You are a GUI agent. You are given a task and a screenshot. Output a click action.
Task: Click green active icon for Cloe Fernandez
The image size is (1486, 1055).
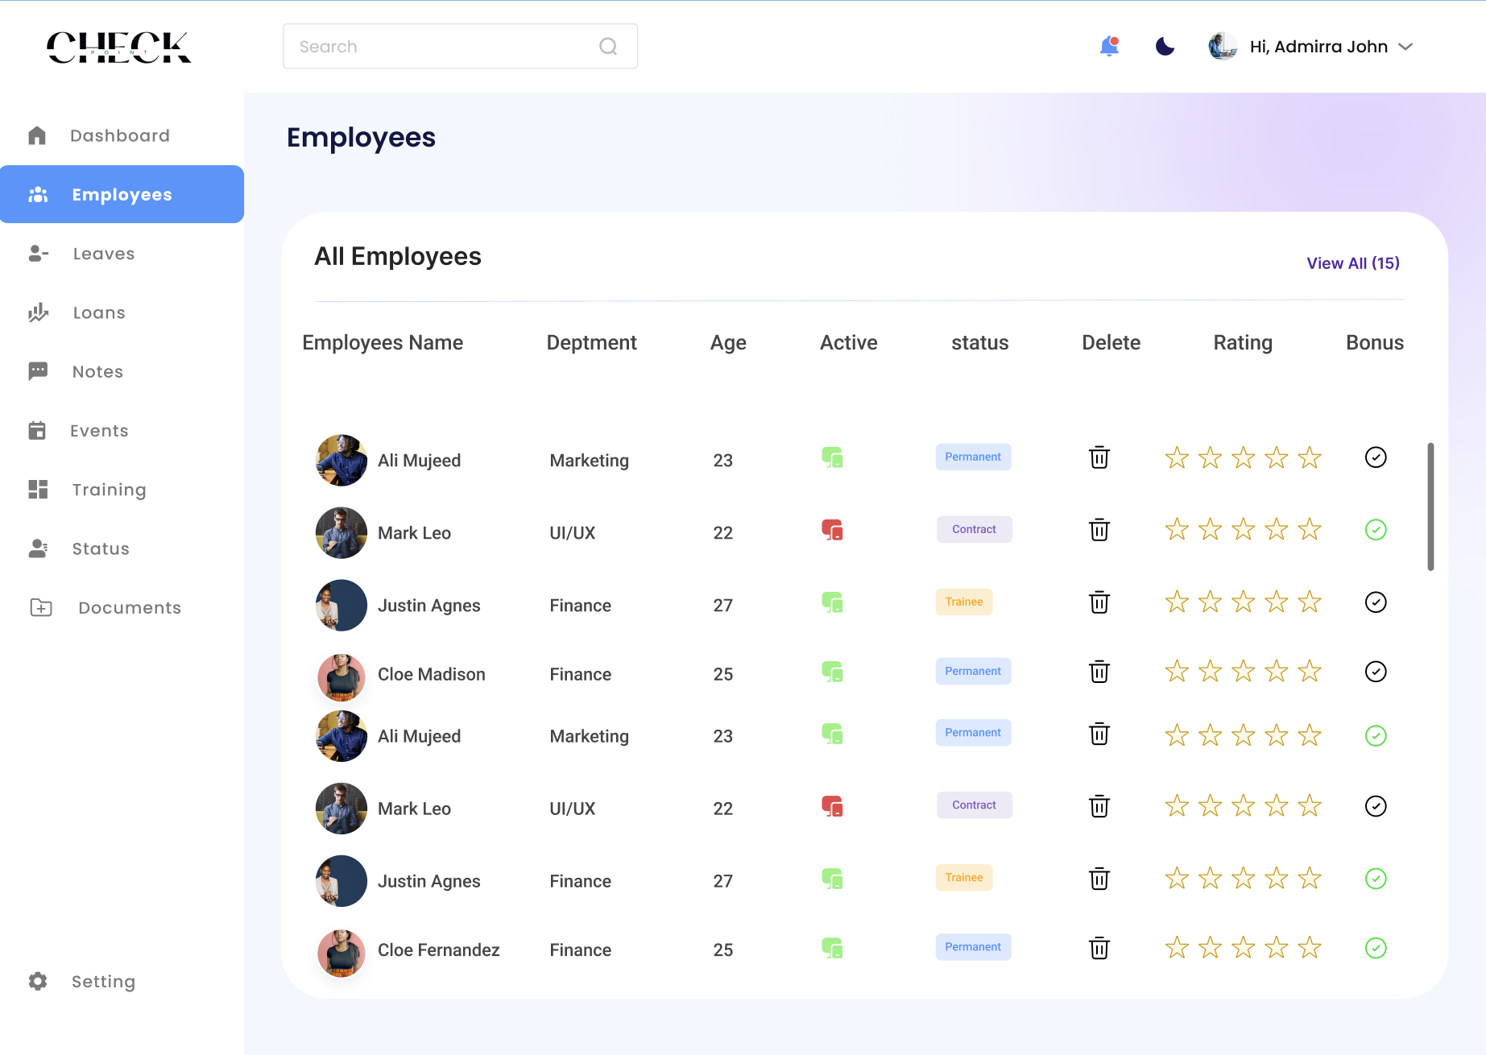[832, 948]
